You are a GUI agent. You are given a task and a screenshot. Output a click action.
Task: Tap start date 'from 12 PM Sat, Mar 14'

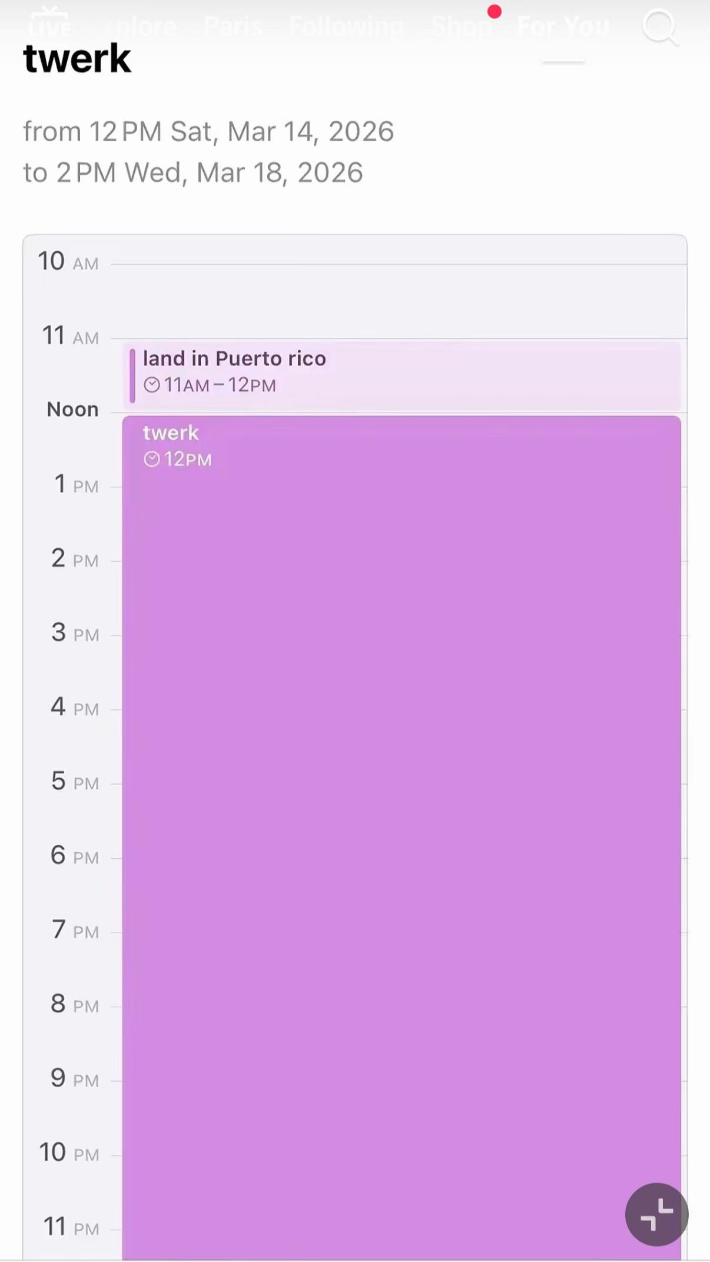click(x=208, y=131)
